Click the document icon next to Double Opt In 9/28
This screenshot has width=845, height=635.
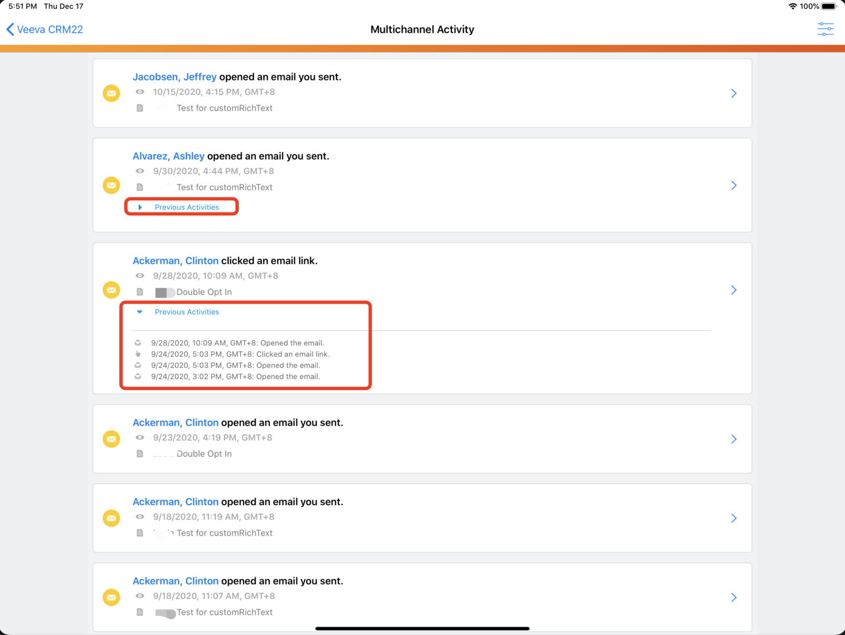coord(140,292)
